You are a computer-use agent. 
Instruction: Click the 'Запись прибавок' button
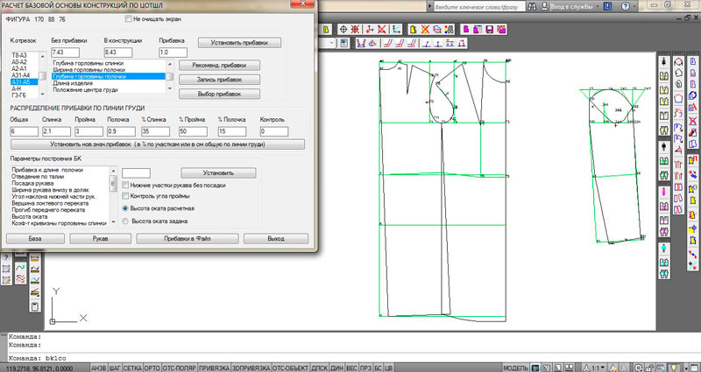pos(220,80)
